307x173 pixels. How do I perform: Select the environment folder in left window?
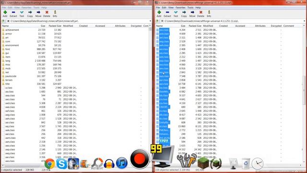(12, 45)
